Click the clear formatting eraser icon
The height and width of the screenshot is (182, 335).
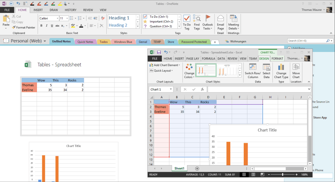[103, 18]
